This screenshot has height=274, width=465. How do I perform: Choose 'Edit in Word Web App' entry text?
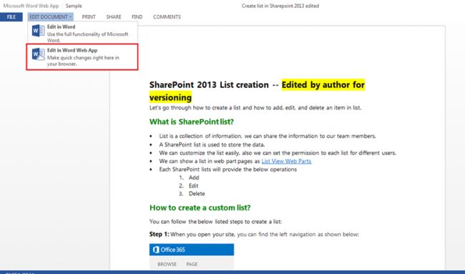[x=72, y=50]
